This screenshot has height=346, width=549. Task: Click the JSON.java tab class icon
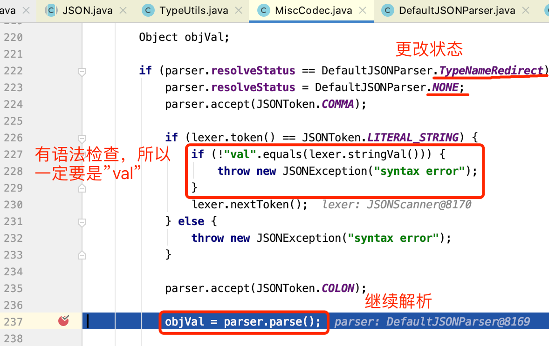pos(51,11)
